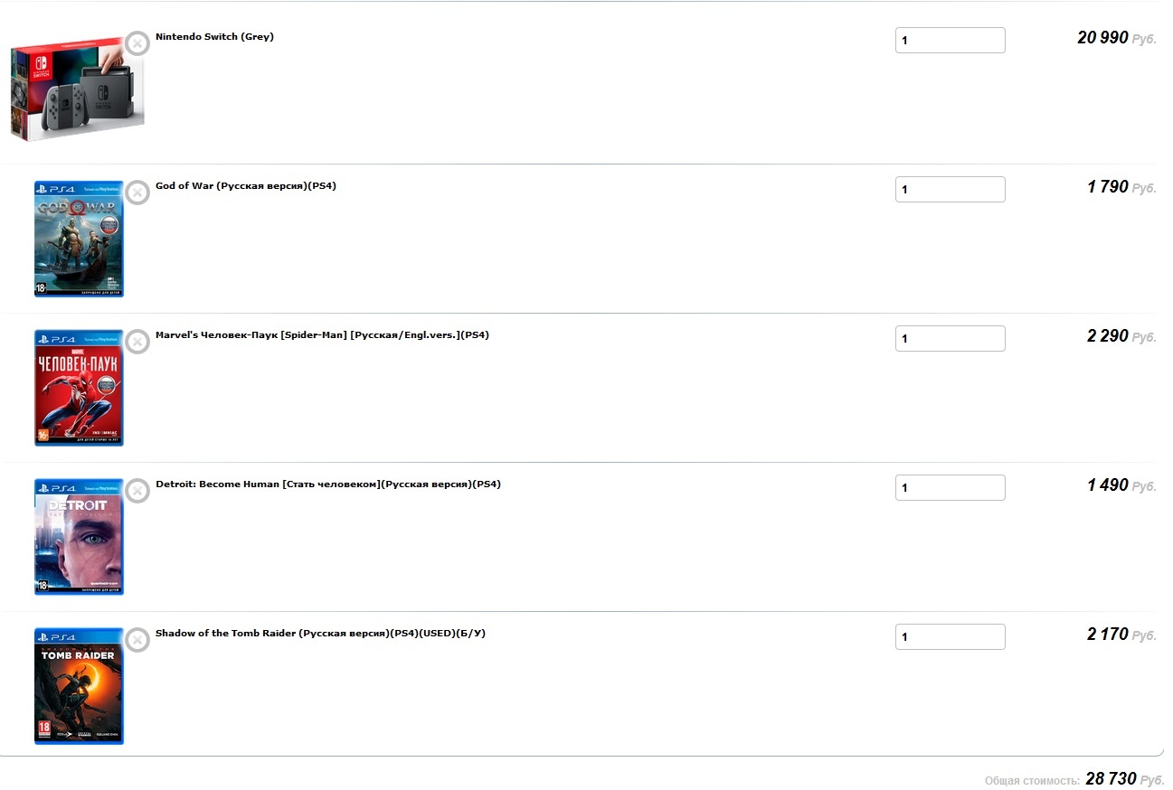This screenshot has width=1173, height=790.
Task: Select the Detroit: Become Human quantity box
Action: 950,488
